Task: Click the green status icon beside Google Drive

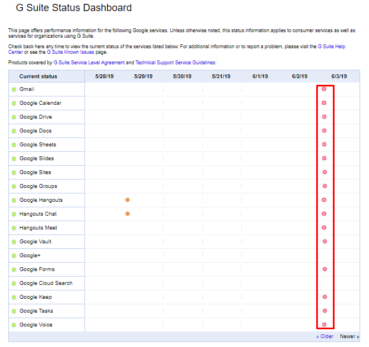Action: click(14, 117)
